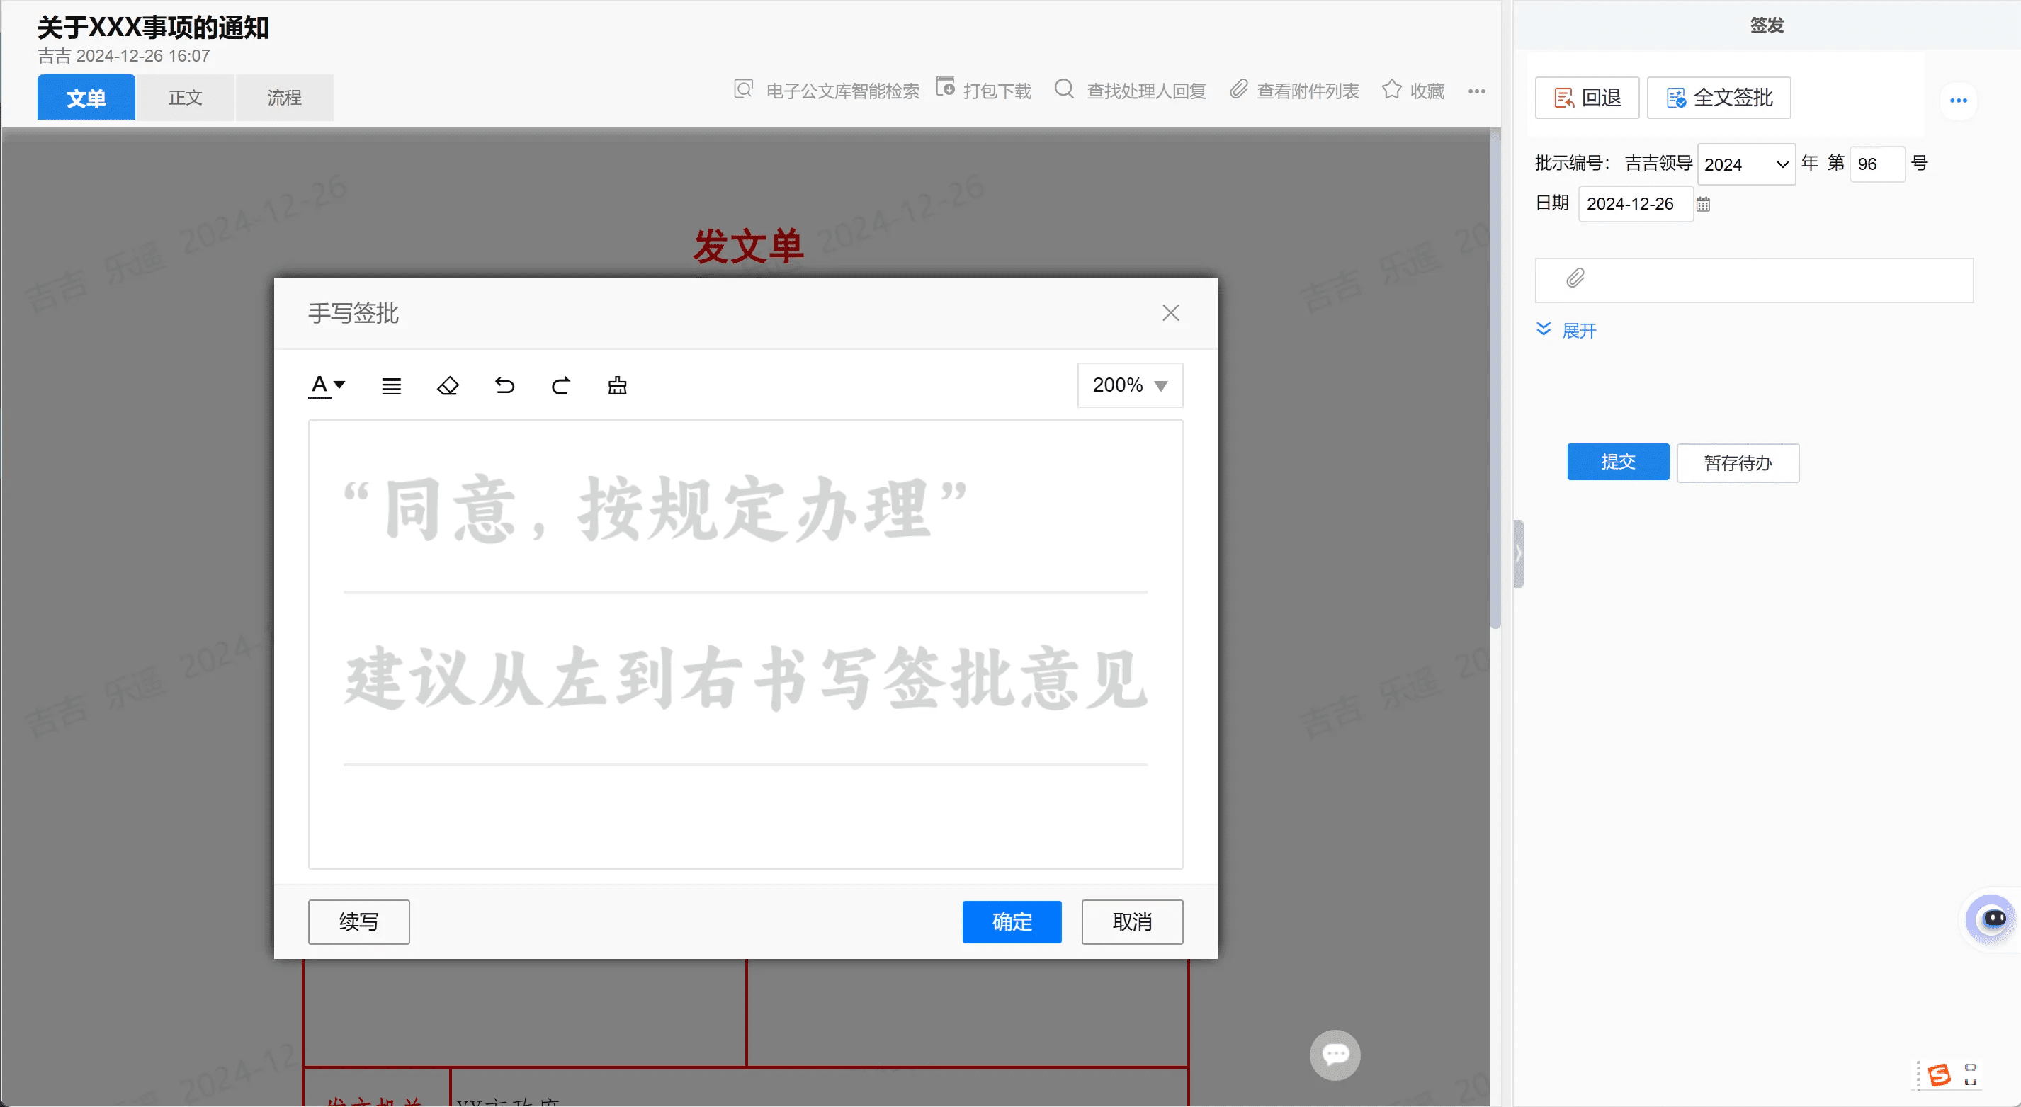The image size is (2021, 1107).
Task: Undo the last handwriting stroke
Action: click(504, 385)
